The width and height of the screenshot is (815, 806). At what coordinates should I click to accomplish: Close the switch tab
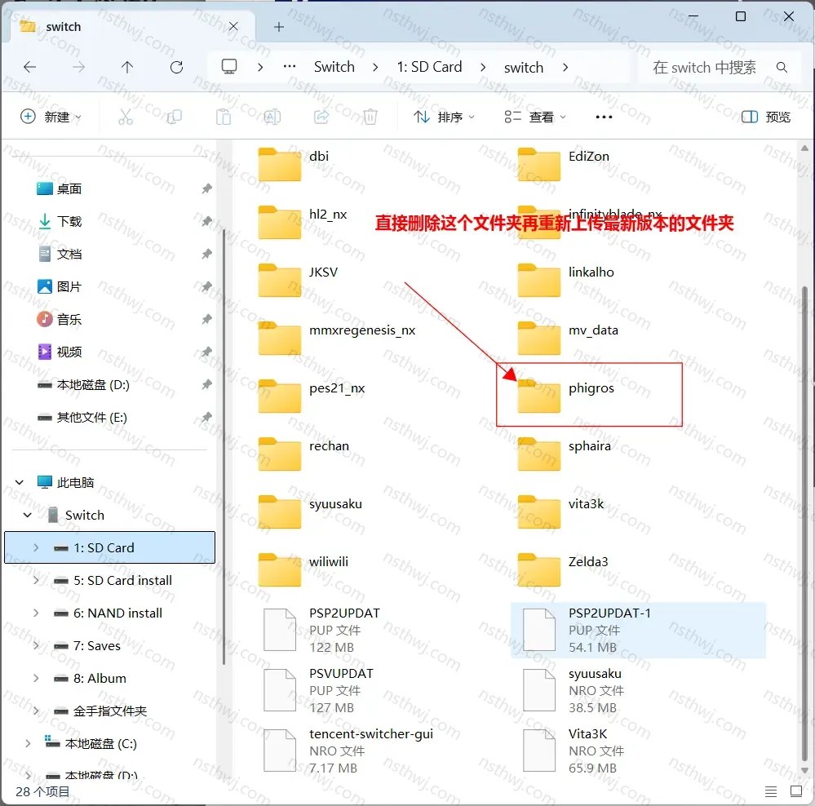pos(234,26)
